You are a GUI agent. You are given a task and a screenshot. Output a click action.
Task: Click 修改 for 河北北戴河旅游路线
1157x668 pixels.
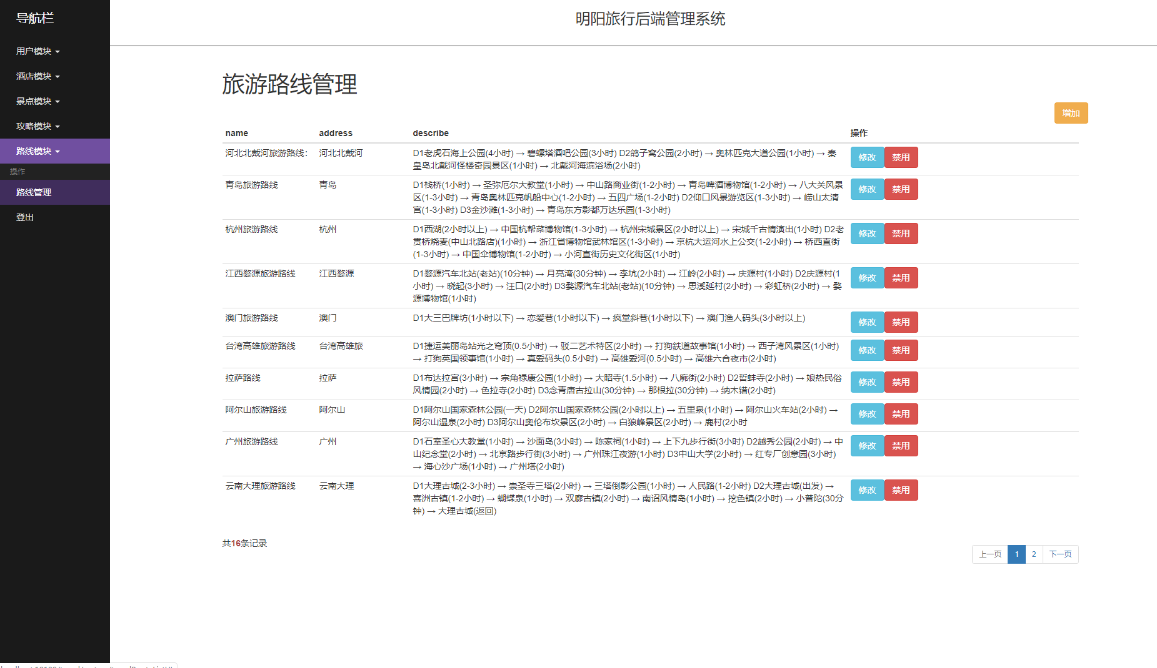(867, 157)
